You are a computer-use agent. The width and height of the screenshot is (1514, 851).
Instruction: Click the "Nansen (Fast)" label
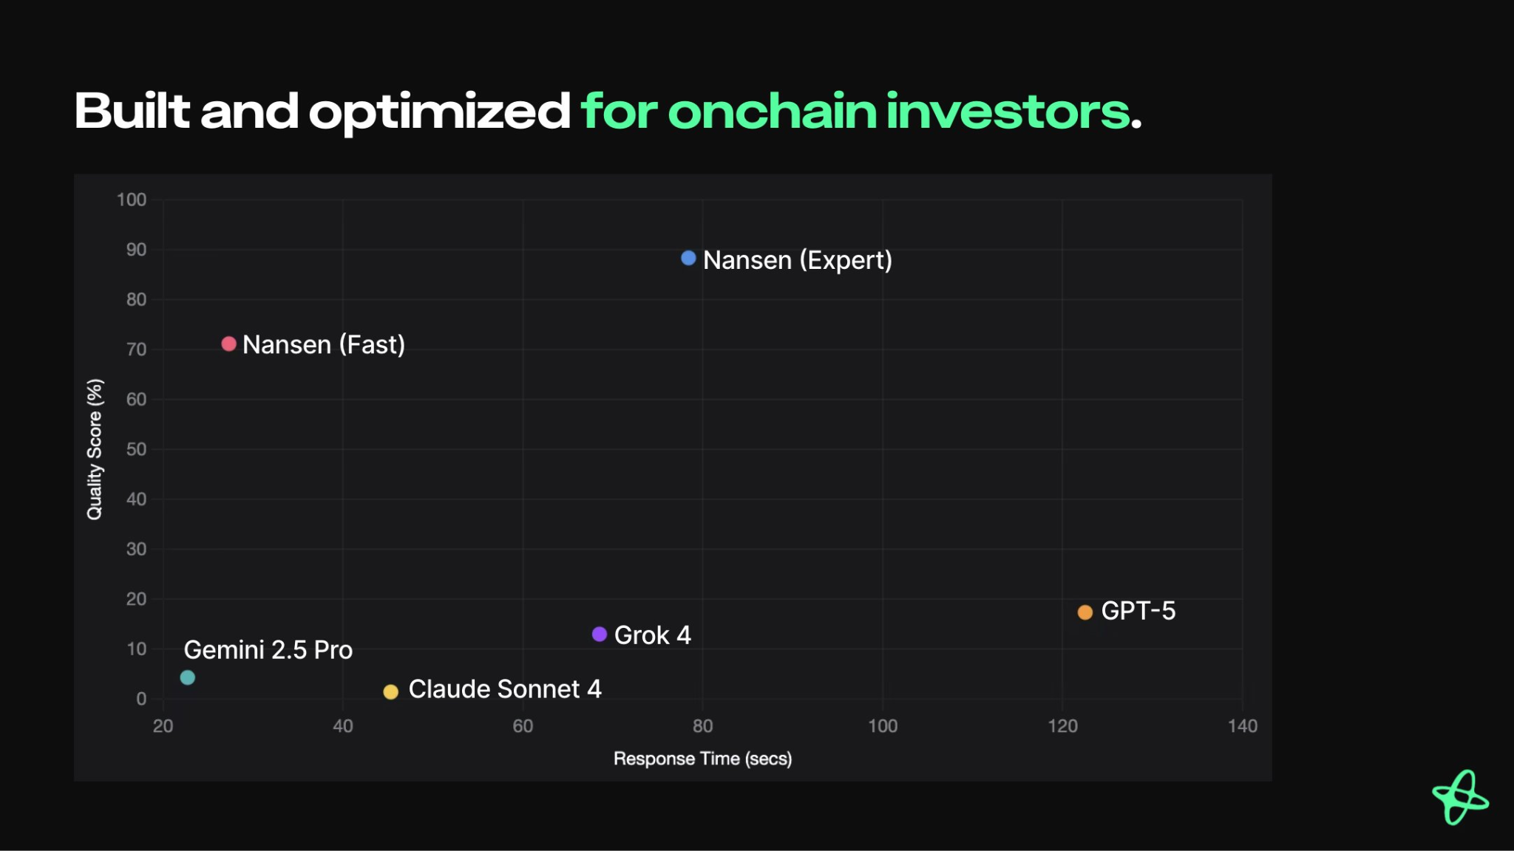324,345
